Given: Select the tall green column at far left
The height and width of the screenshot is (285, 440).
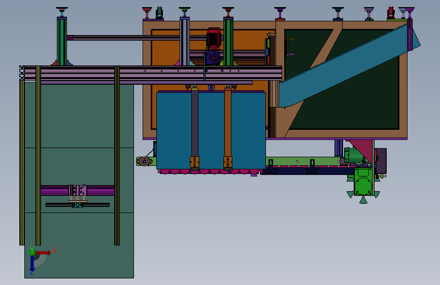Looking at the screenshot, I should point(62,42).
